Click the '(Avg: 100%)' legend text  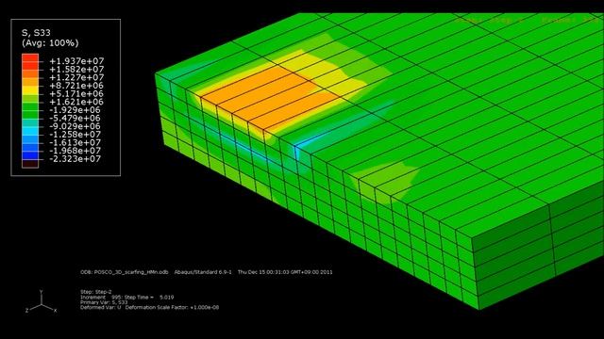coord(50,42)
